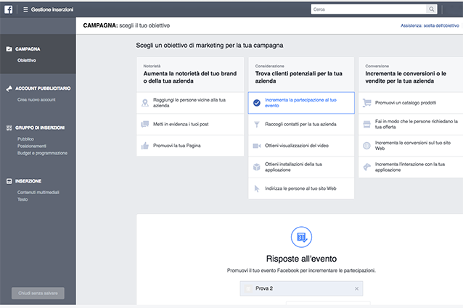The width and height of the screenshot is (463, 308).
Task: Click the video camera icon for video views
Action: (x=257, y=146)
